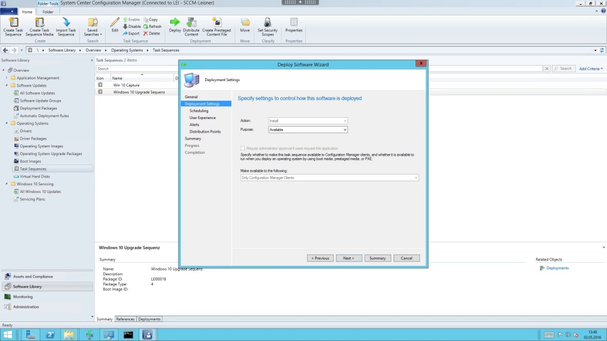Go to User Experience wizard step
607x341 pixels.
203,118
